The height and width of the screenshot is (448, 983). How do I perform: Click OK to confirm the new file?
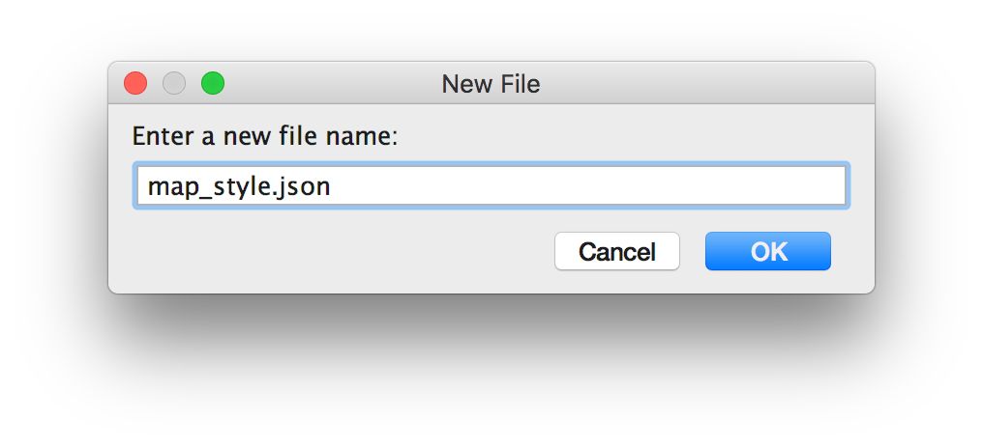click(x=767, y=252)
